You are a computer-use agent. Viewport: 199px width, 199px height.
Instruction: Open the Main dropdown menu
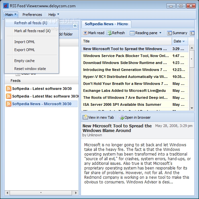click(x=11, y=15)
